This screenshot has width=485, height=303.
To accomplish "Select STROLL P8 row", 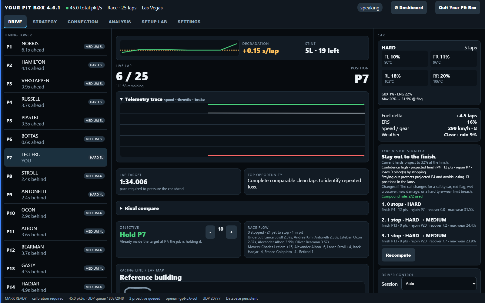I will pyautogui.click(x=55, y=176).
